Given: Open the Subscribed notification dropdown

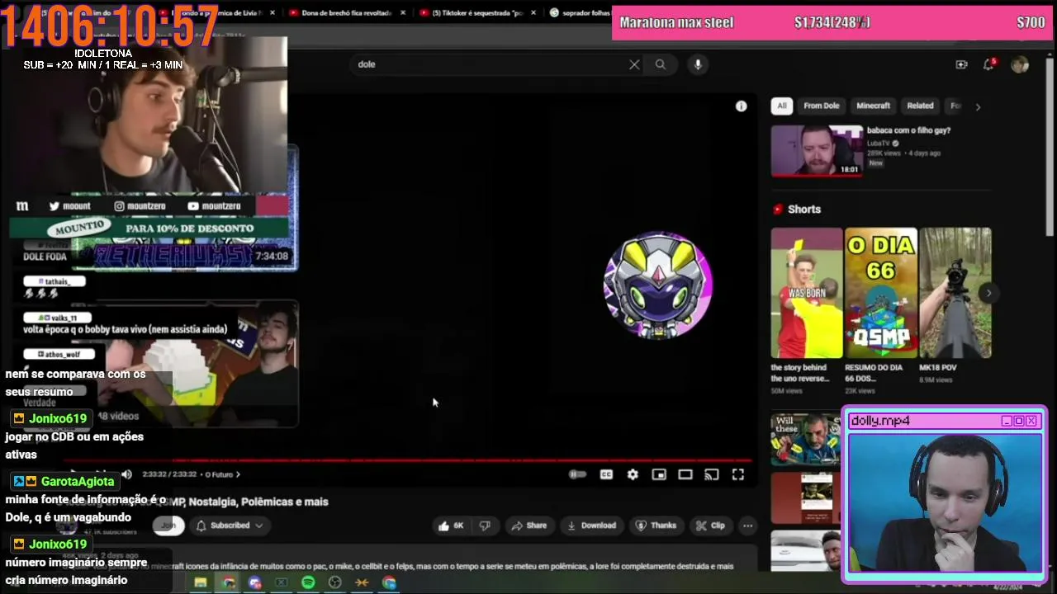Looking at the screenshot, I should pos(230,526).
